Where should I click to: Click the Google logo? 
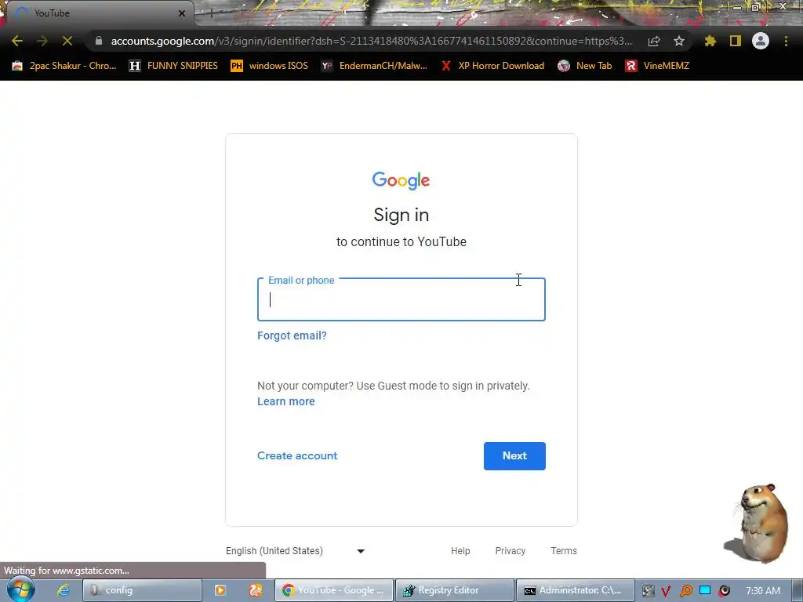(401, 180)
